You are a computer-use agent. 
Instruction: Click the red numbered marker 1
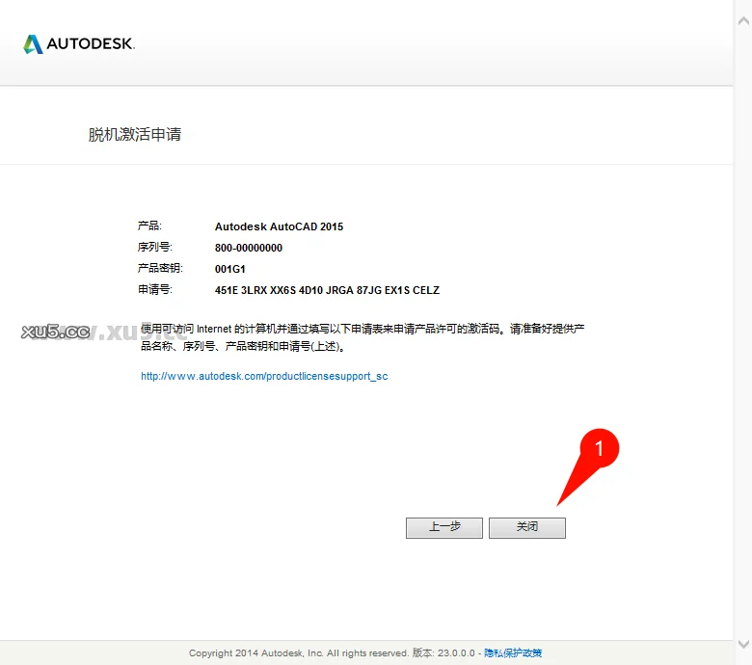click(x=601, y=448)
